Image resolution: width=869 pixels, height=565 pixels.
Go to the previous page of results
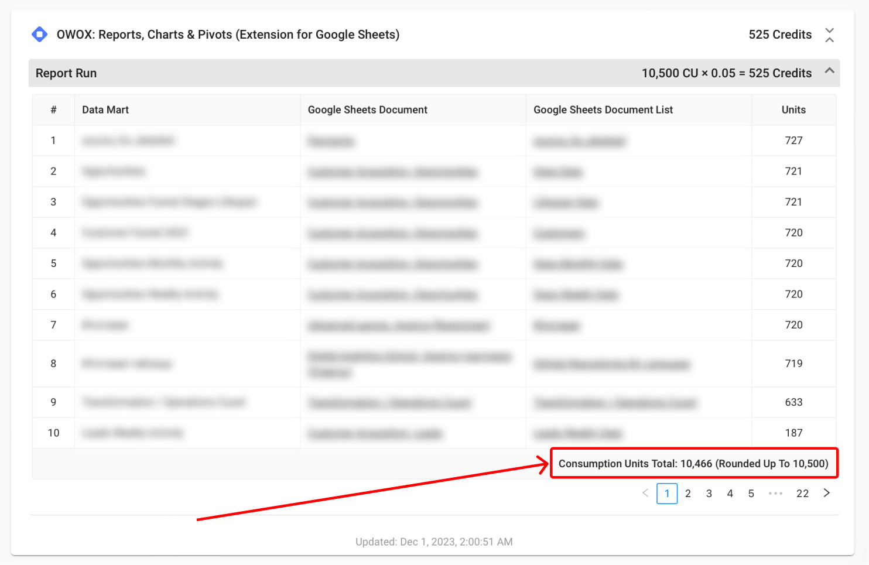point(645,493)
